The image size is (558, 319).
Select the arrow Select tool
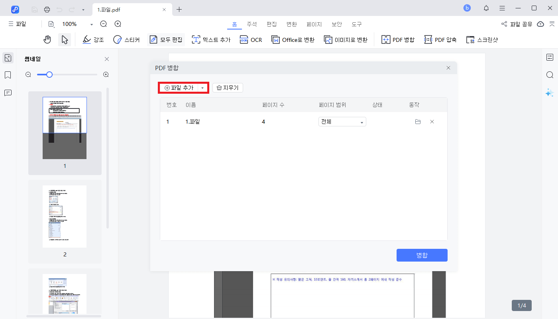[65, 39]
